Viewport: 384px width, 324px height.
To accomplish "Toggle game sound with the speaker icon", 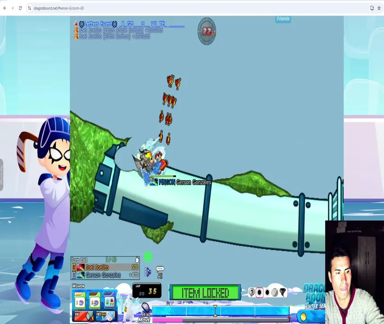I will (x=147, y=272).
